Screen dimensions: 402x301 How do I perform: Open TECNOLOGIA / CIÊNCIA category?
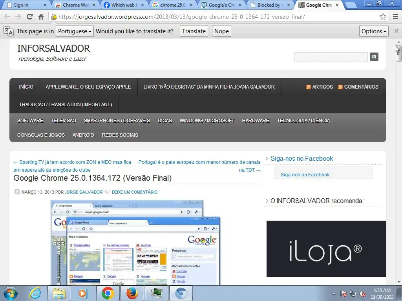[x=303, y=121]
